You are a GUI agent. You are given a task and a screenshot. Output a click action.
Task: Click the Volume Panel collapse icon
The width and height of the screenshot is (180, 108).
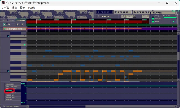point(4,106)
